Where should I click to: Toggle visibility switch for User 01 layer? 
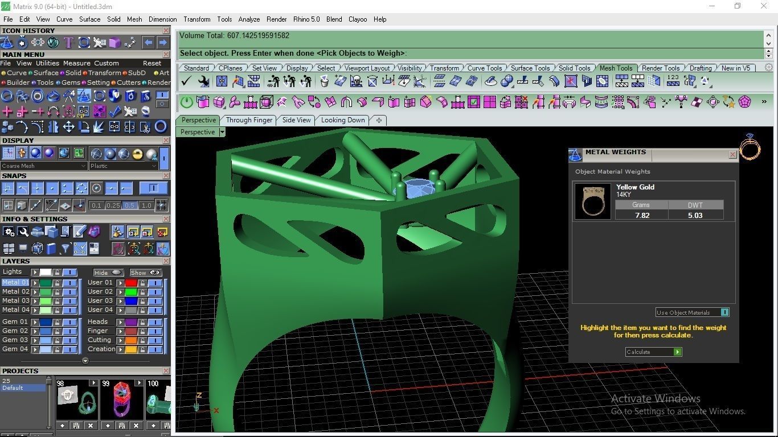click(x=155, y=283)
